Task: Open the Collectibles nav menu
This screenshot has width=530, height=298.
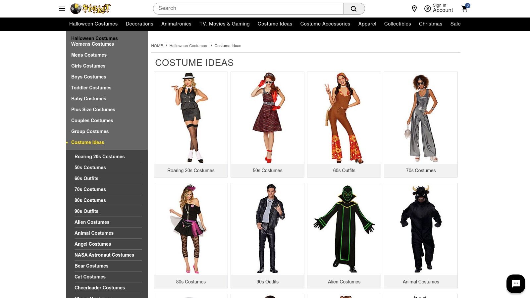Action: (x=397, y=24)
